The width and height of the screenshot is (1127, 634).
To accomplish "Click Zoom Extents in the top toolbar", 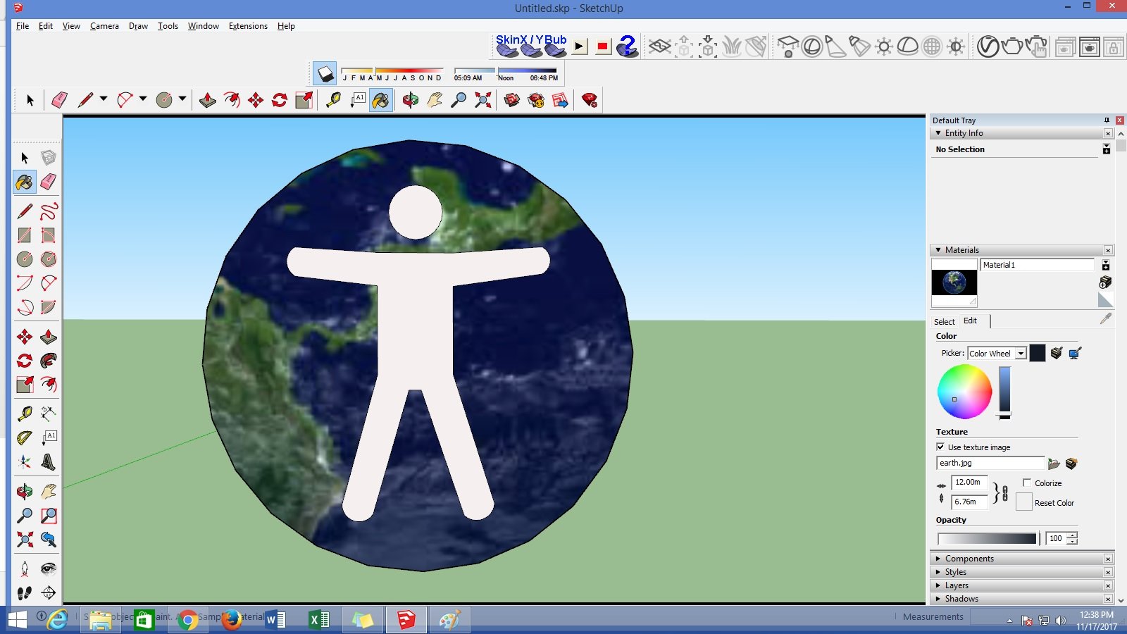I will point(482,100).
